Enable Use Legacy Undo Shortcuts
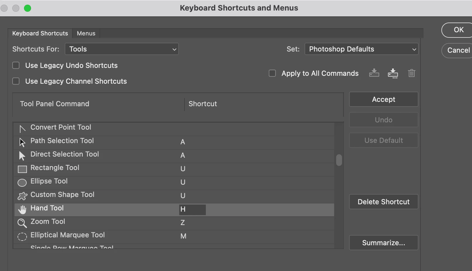Screen dimensions: 472x271 coord(16,65)
